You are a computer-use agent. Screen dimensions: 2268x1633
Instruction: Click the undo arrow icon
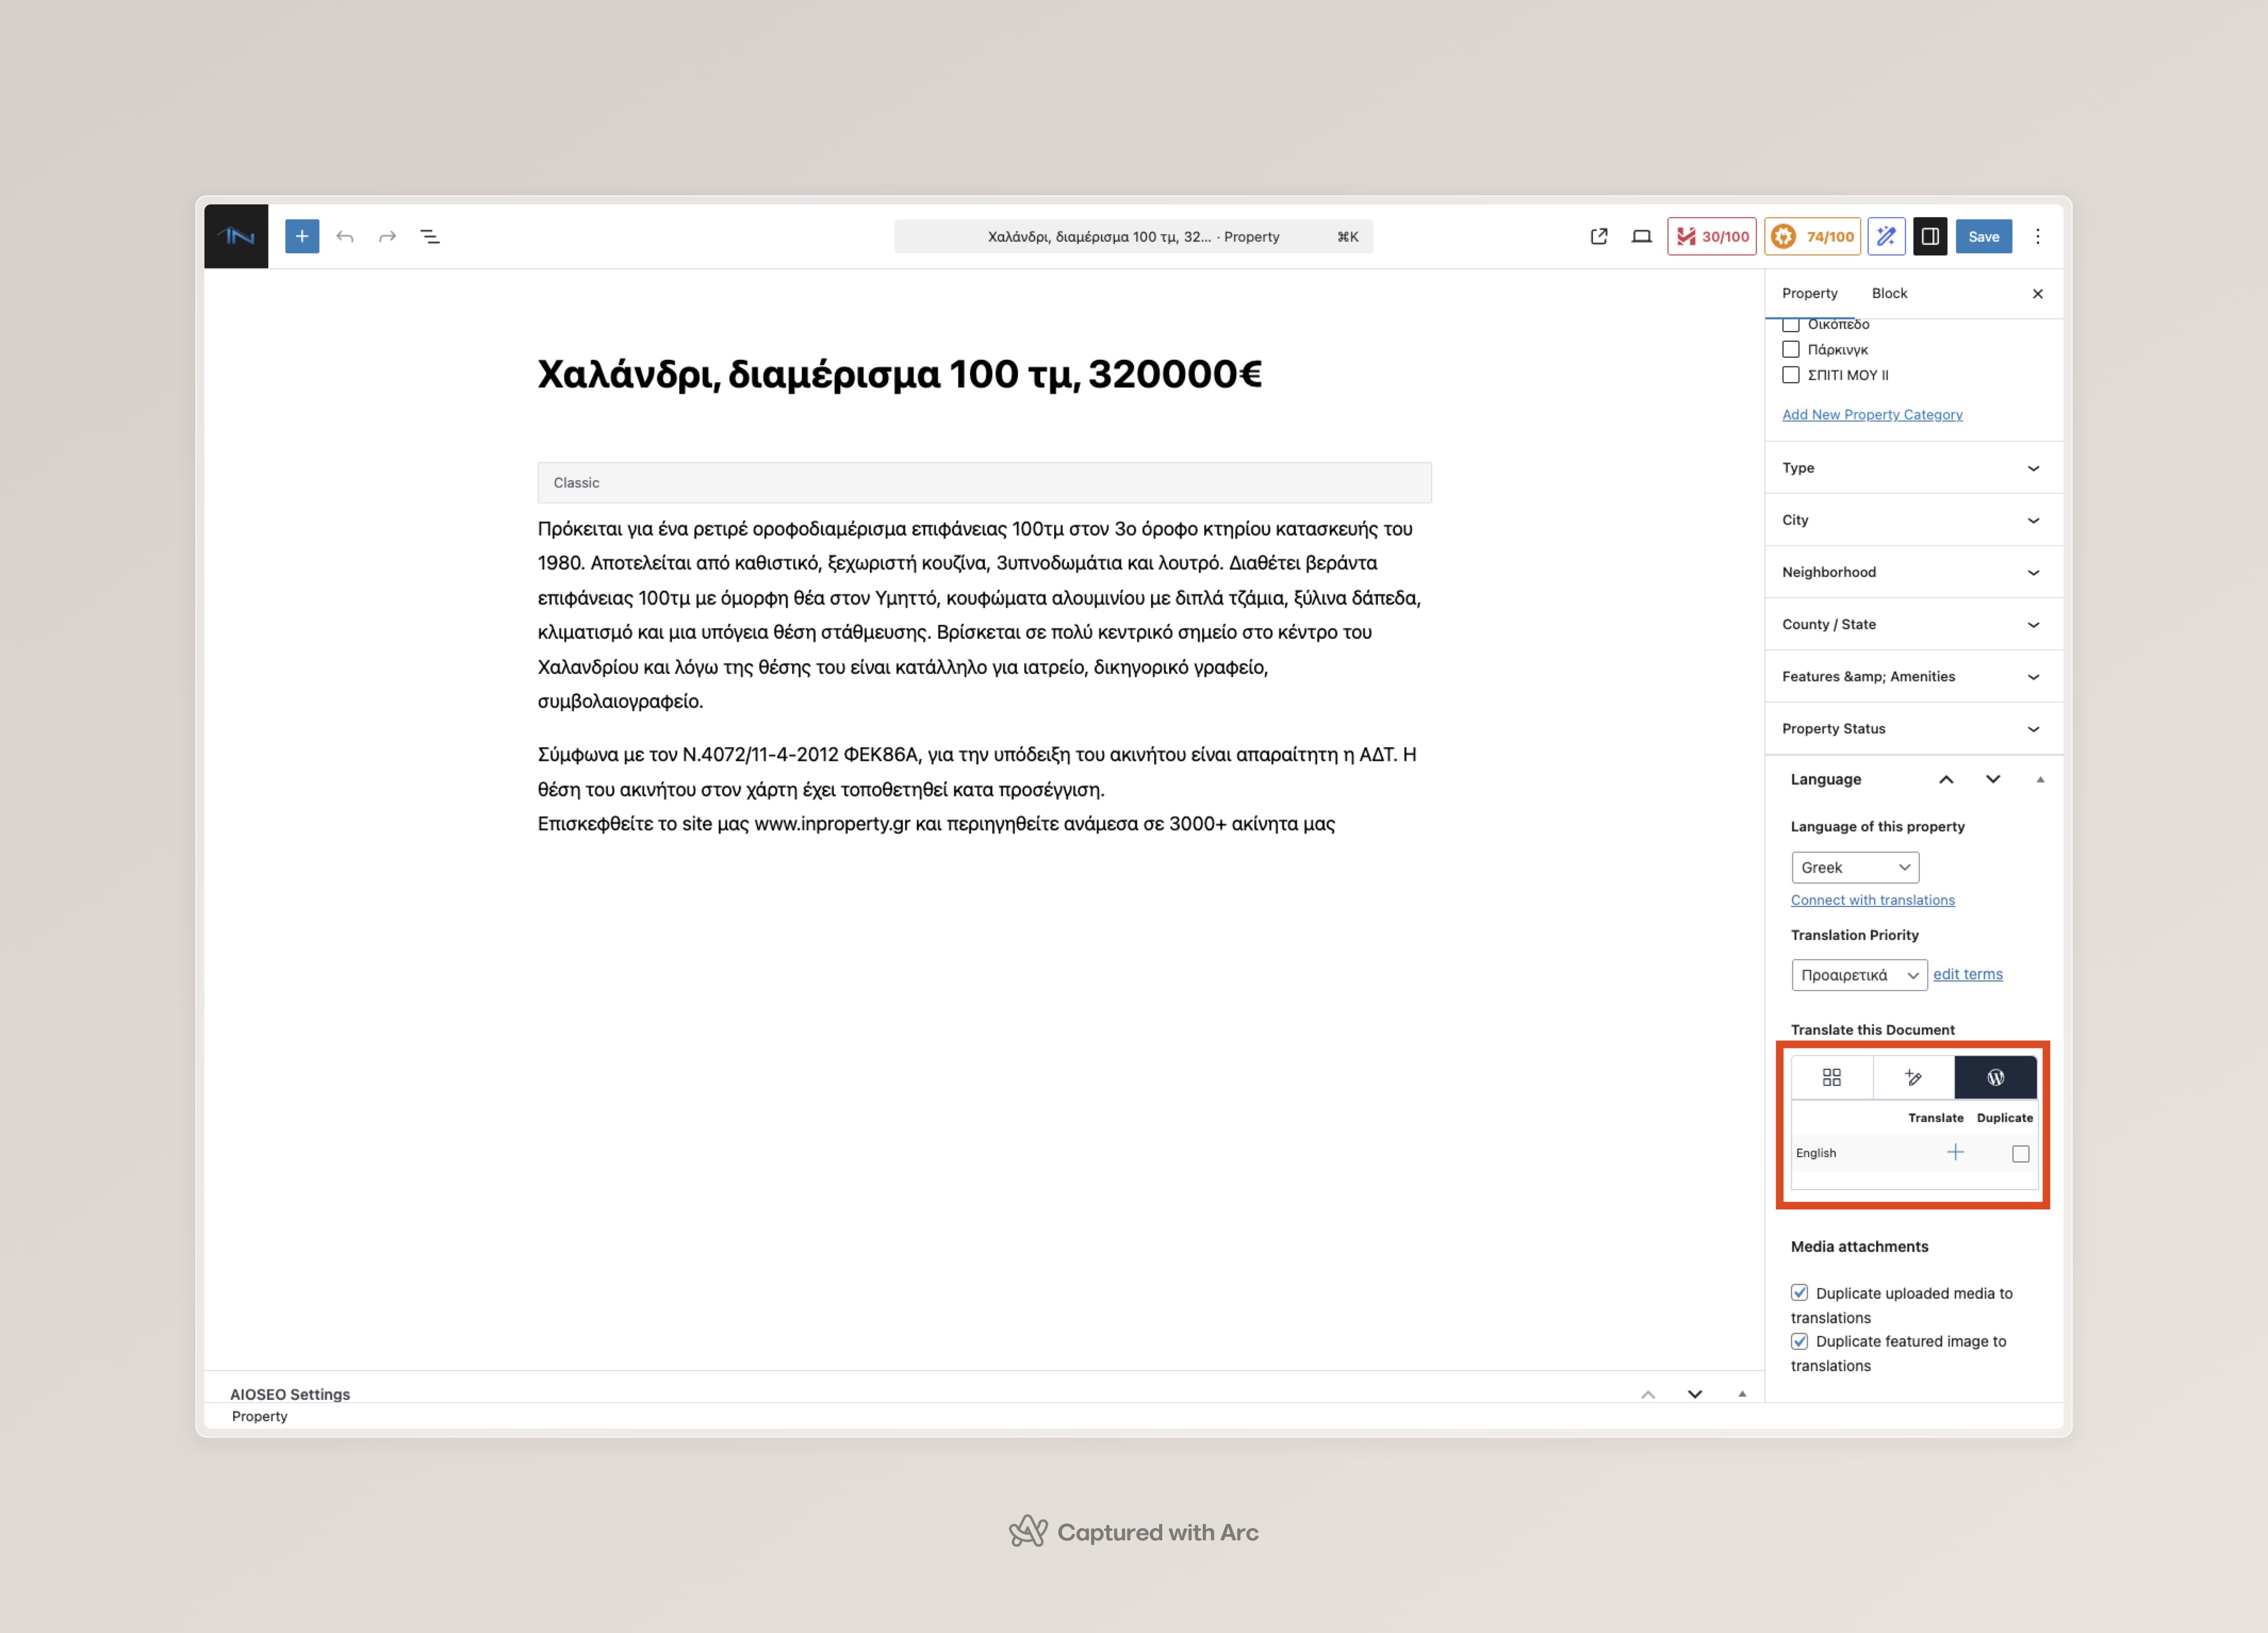(345, 237)
